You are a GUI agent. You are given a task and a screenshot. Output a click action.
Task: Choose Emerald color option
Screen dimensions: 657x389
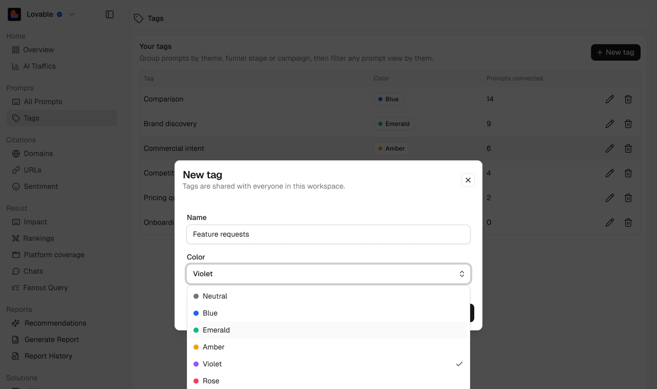328,330
